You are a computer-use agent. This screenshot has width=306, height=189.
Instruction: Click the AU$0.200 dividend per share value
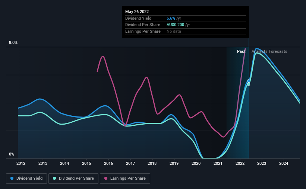point(175,25)
